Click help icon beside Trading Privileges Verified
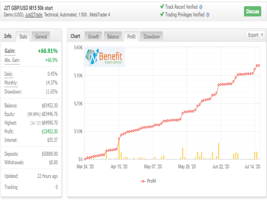267x200 pixels. click(208, 15)
